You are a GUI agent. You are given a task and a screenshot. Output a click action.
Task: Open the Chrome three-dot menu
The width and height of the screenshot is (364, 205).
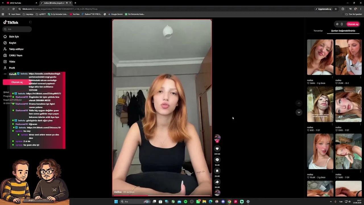[361, 9]
